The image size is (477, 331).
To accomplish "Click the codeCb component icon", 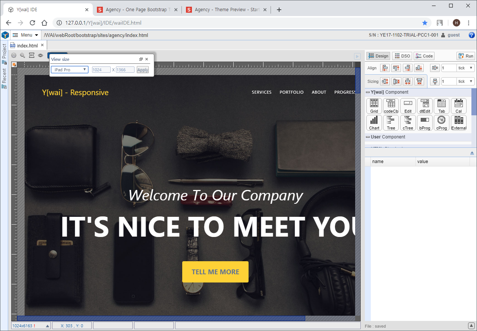I will 391,106.
